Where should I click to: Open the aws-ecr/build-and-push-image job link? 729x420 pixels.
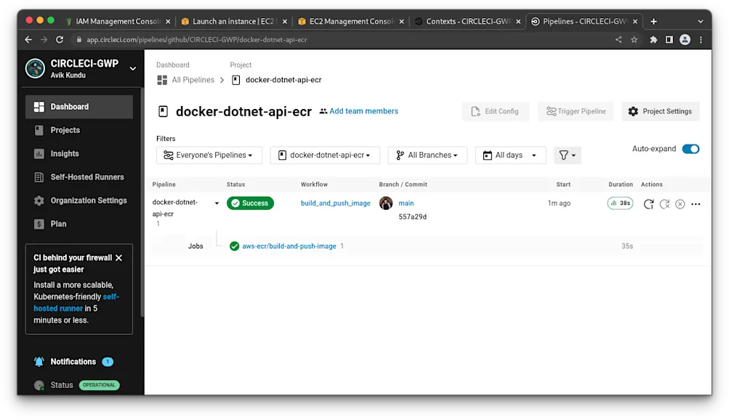tap(289, 246)
